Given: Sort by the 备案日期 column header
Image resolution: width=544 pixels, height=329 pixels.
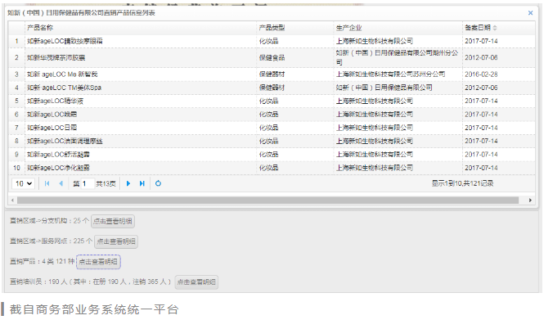Looking at the screenshot, I should pyautogui.click(x=481, y=28).
